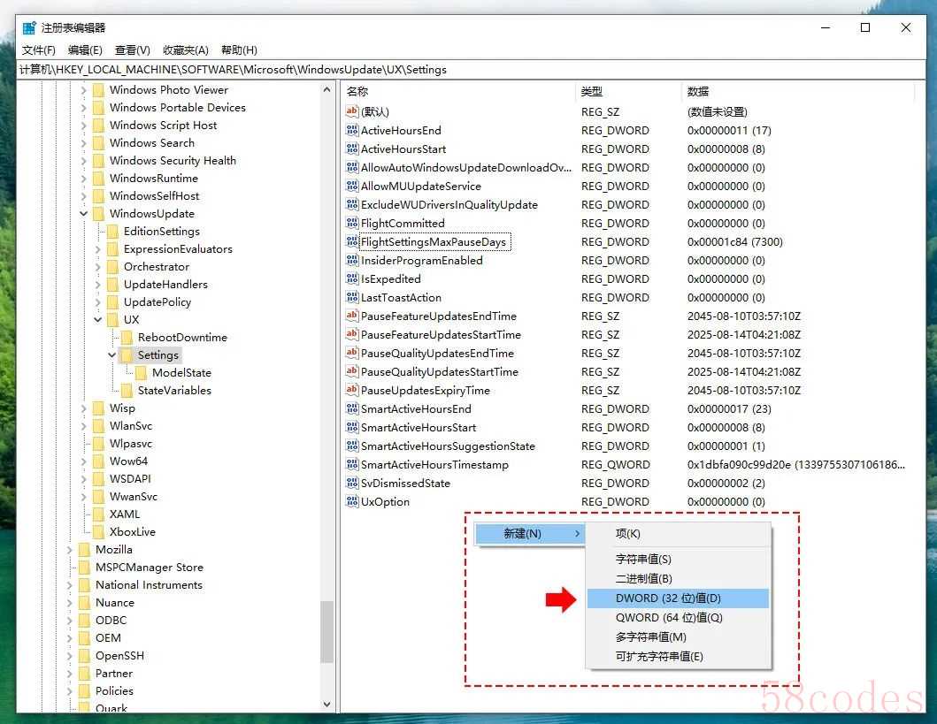Click the folder icon next to Policies
Screen dimensions: 937x724
pyautogui.click(x=84, y=691)
